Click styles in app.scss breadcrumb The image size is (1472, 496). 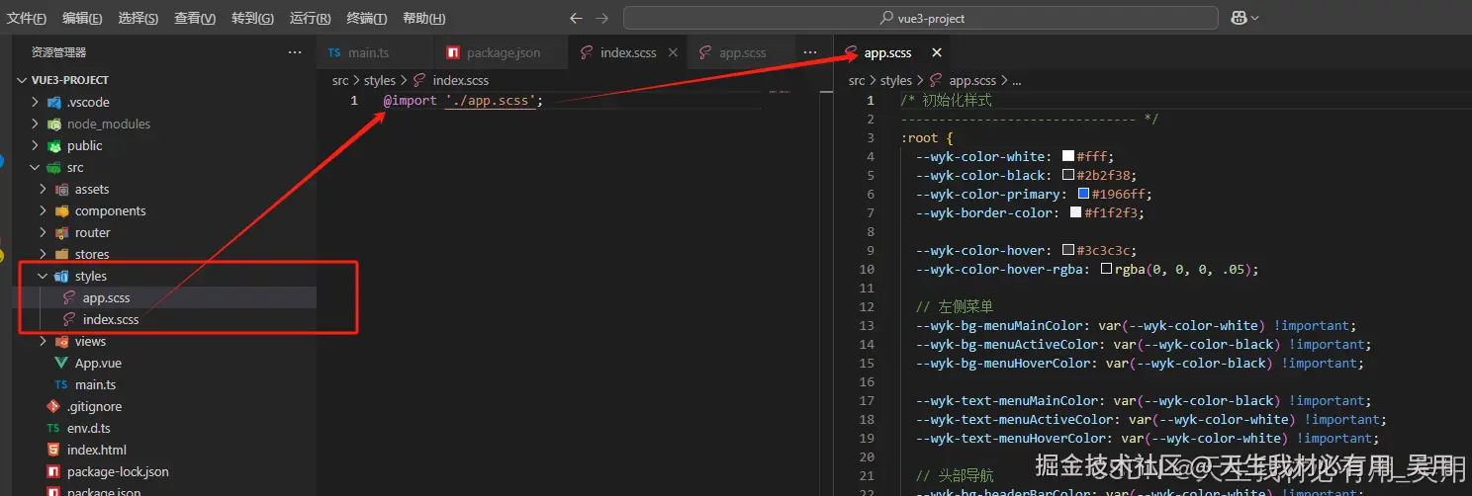point(896,80)
